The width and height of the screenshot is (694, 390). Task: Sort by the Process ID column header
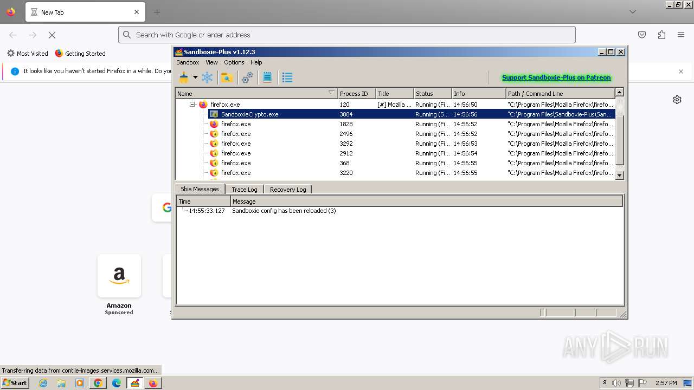click(x=357, y=93)
